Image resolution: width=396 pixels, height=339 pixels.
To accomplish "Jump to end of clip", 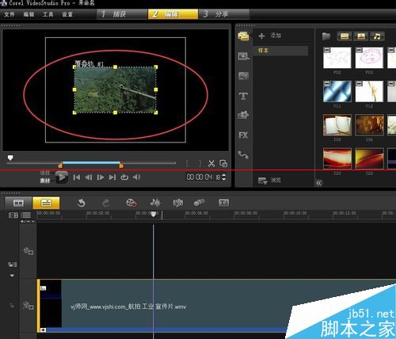I will click(x=112, y=177).
